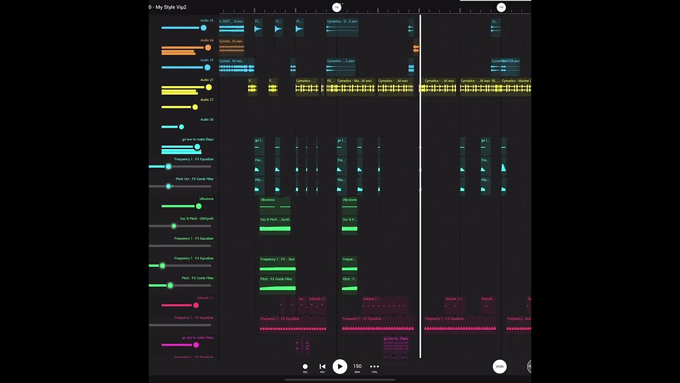Adjust the Pitch Oct FX Comb Filter slider
This screenshot has width=680, height=383.
pyautogui.click(x=168, y=186)
